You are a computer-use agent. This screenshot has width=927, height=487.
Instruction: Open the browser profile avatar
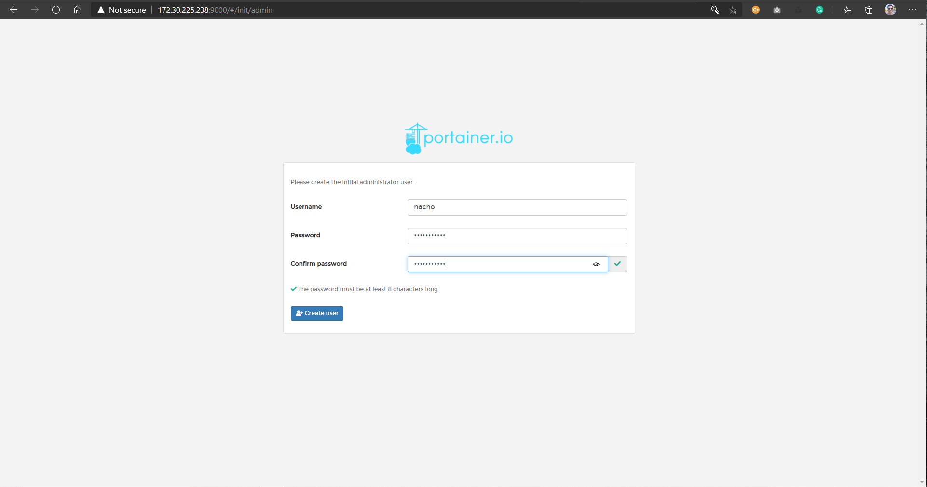pos(890,10)
